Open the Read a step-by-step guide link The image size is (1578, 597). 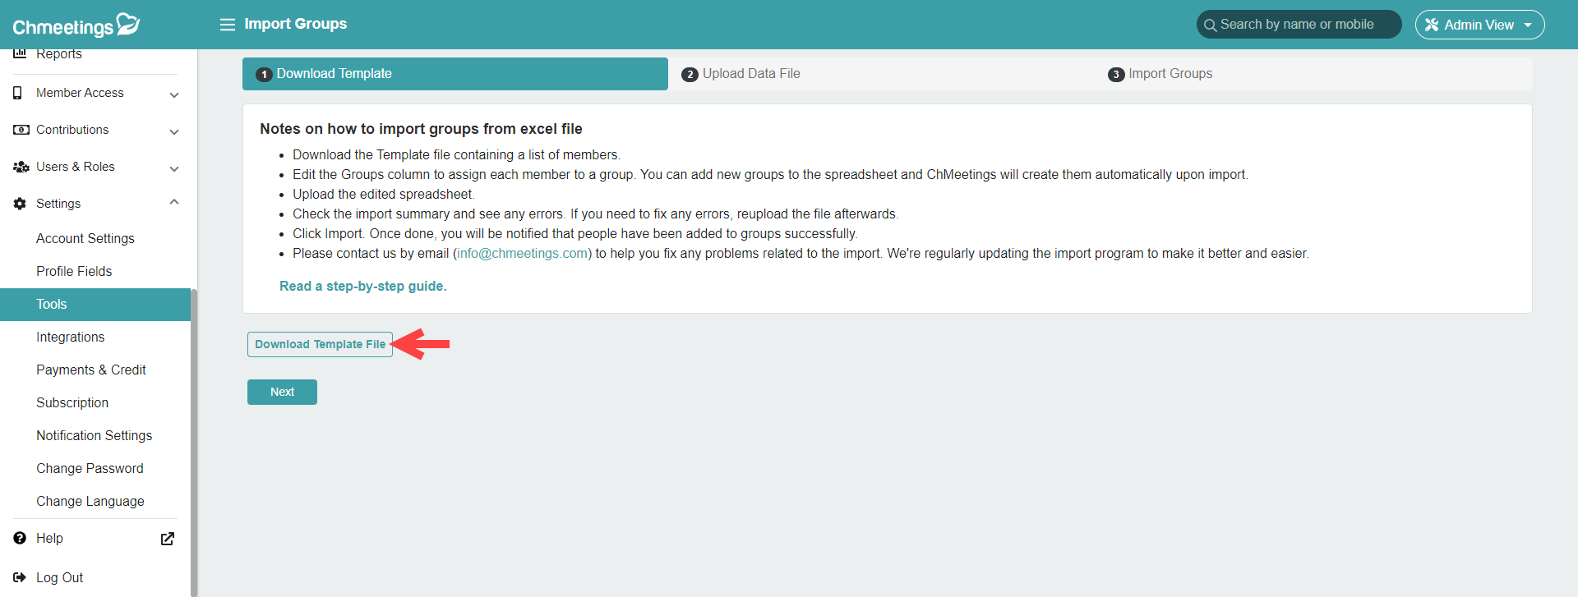click(363, 286)
